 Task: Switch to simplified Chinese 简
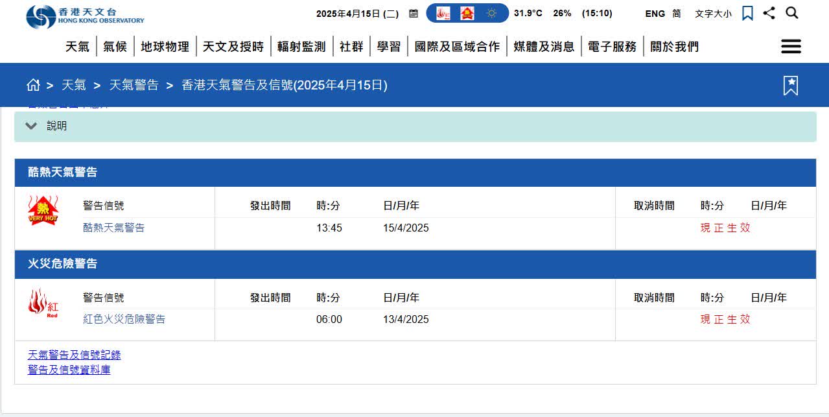677,13
